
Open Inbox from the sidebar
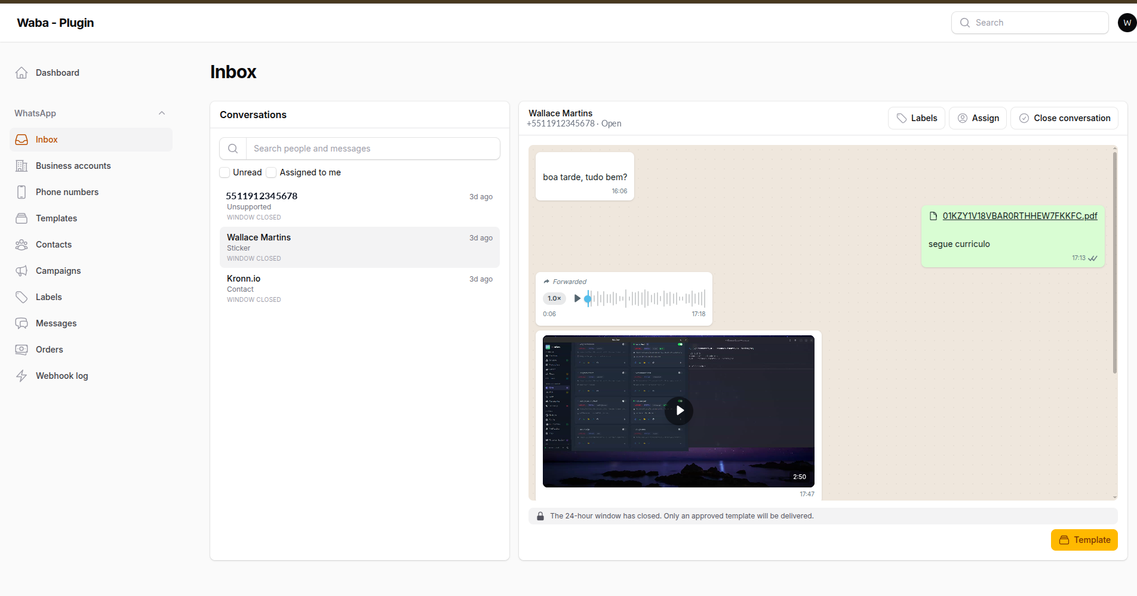(x=91, y=140)
